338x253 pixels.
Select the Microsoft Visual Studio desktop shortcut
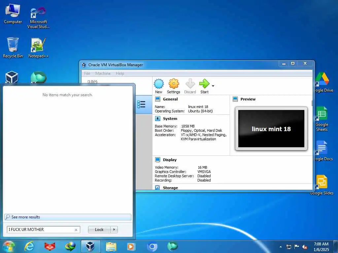pyautogui.click(x=38, y=18)
